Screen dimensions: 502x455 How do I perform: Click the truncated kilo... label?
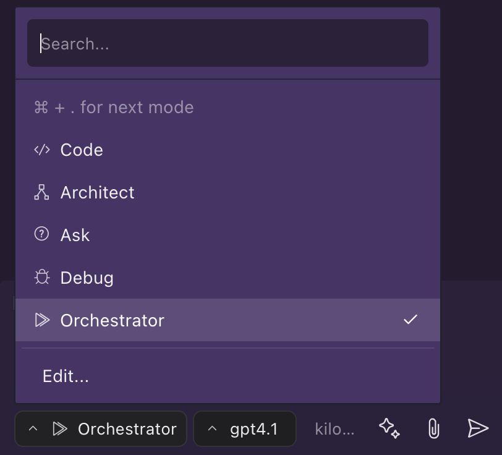tap(334, 429)
